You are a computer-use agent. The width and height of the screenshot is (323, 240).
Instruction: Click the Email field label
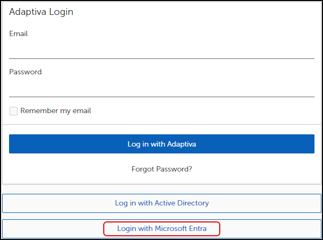[x=18, y=33]
